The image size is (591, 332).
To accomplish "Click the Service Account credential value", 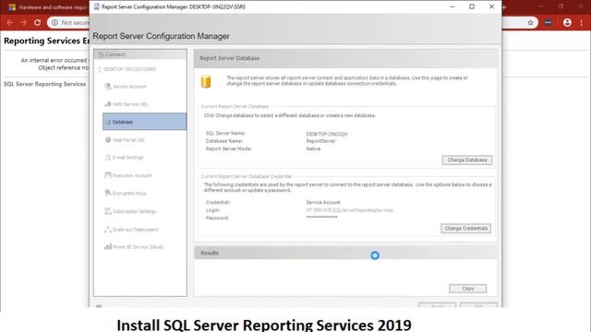I will pyautogui.click(x=323, y=202).
